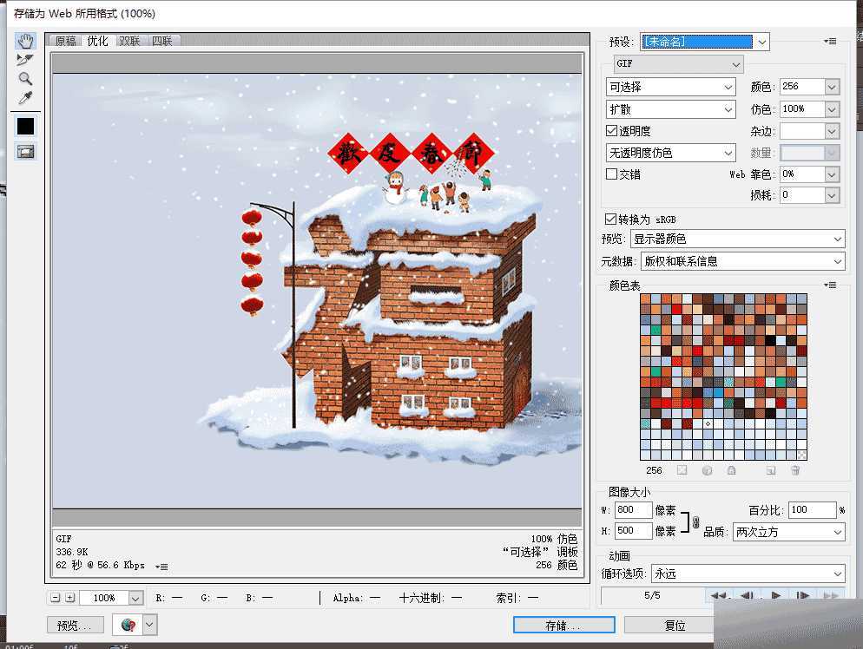This screenshot has width=863, height=649.
Task: Toggle slices visibility with the bottom toolbar icon
Action: pos(25,150)
